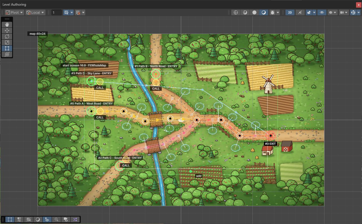
Task: Select the Hand view tool
Action: pos(7,25)
